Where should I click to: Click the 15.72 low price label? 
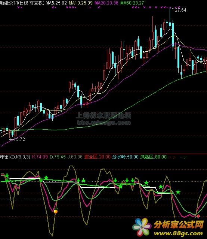19,139
